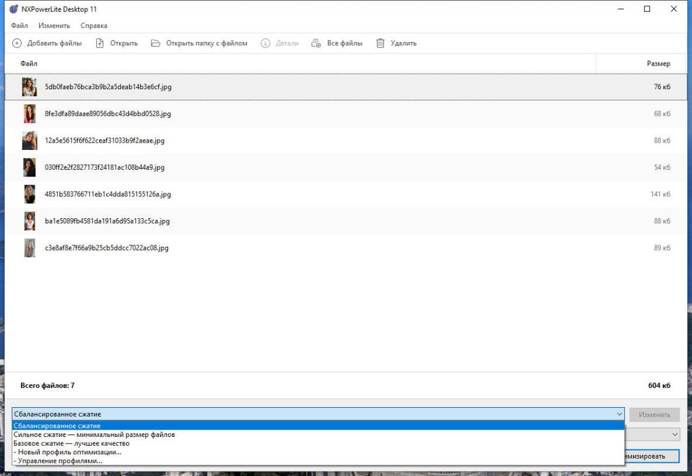Select thumbnail of c3e8af8e7f66a9b25cb5ddcc7022ac08.jpg
This screenshot has width=692, height=476.
[29, 248]
